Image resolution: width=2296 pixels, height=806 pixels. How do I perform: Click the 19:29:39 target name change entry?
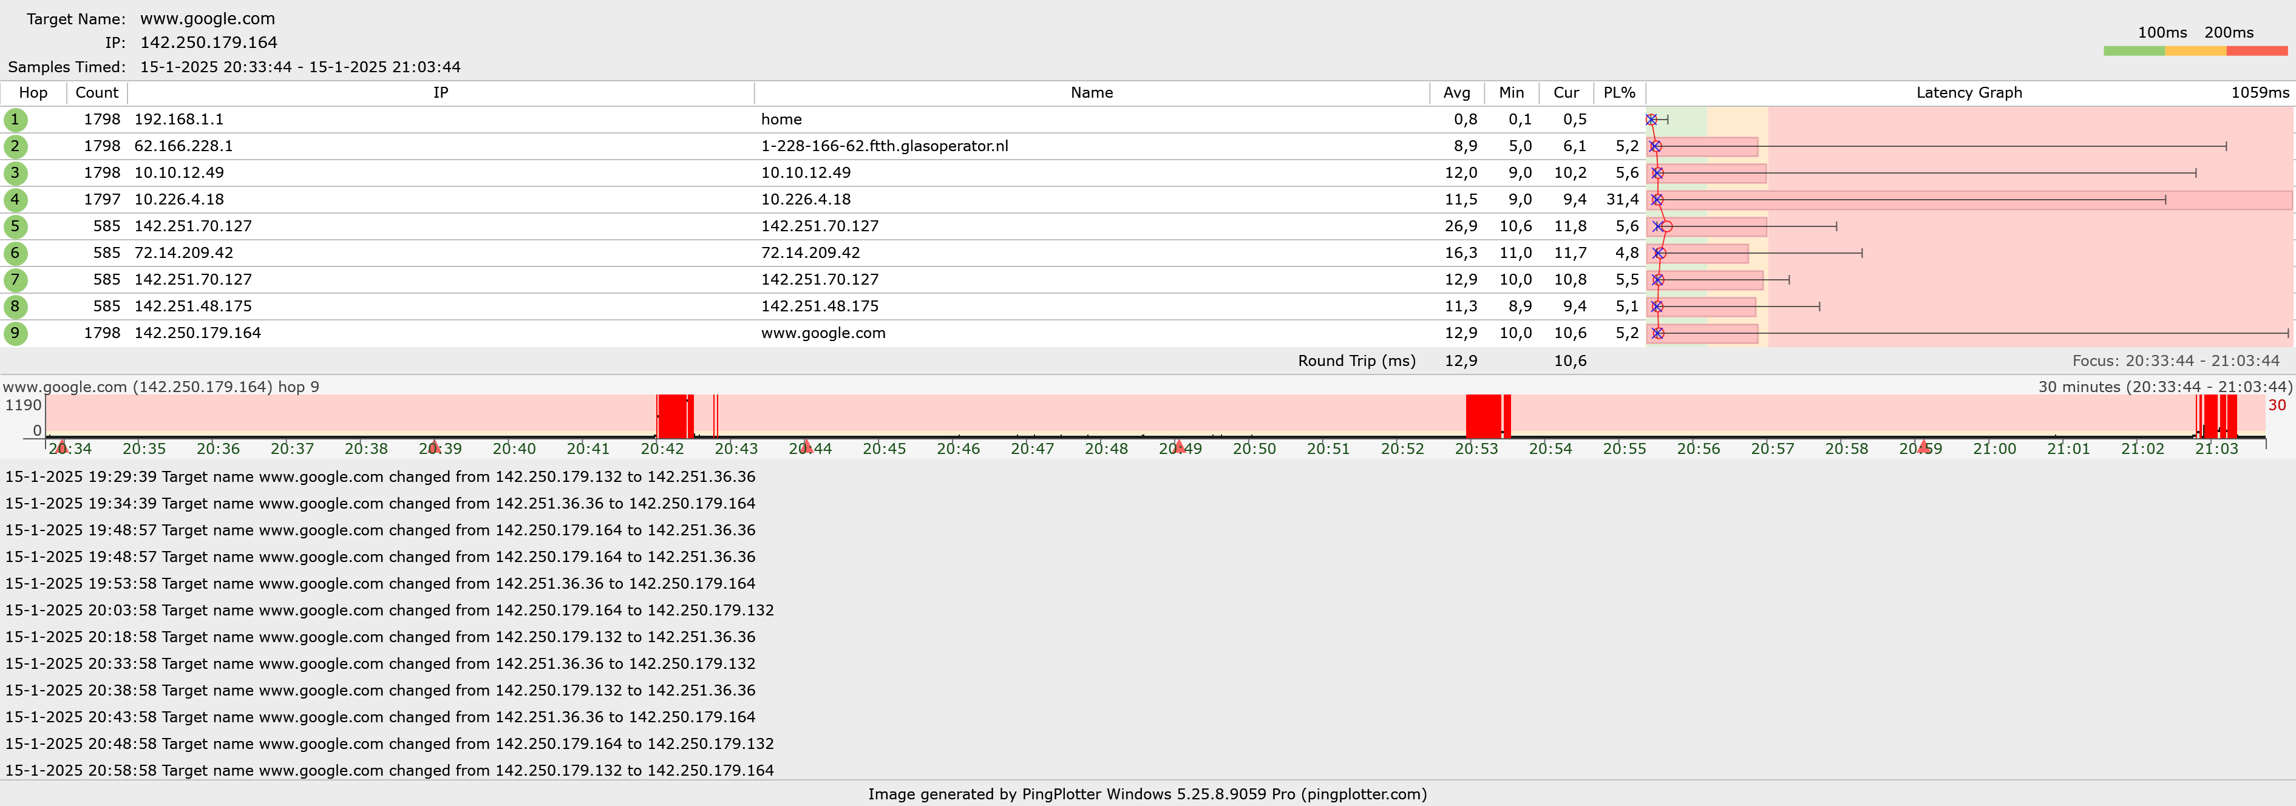[381, 476]
